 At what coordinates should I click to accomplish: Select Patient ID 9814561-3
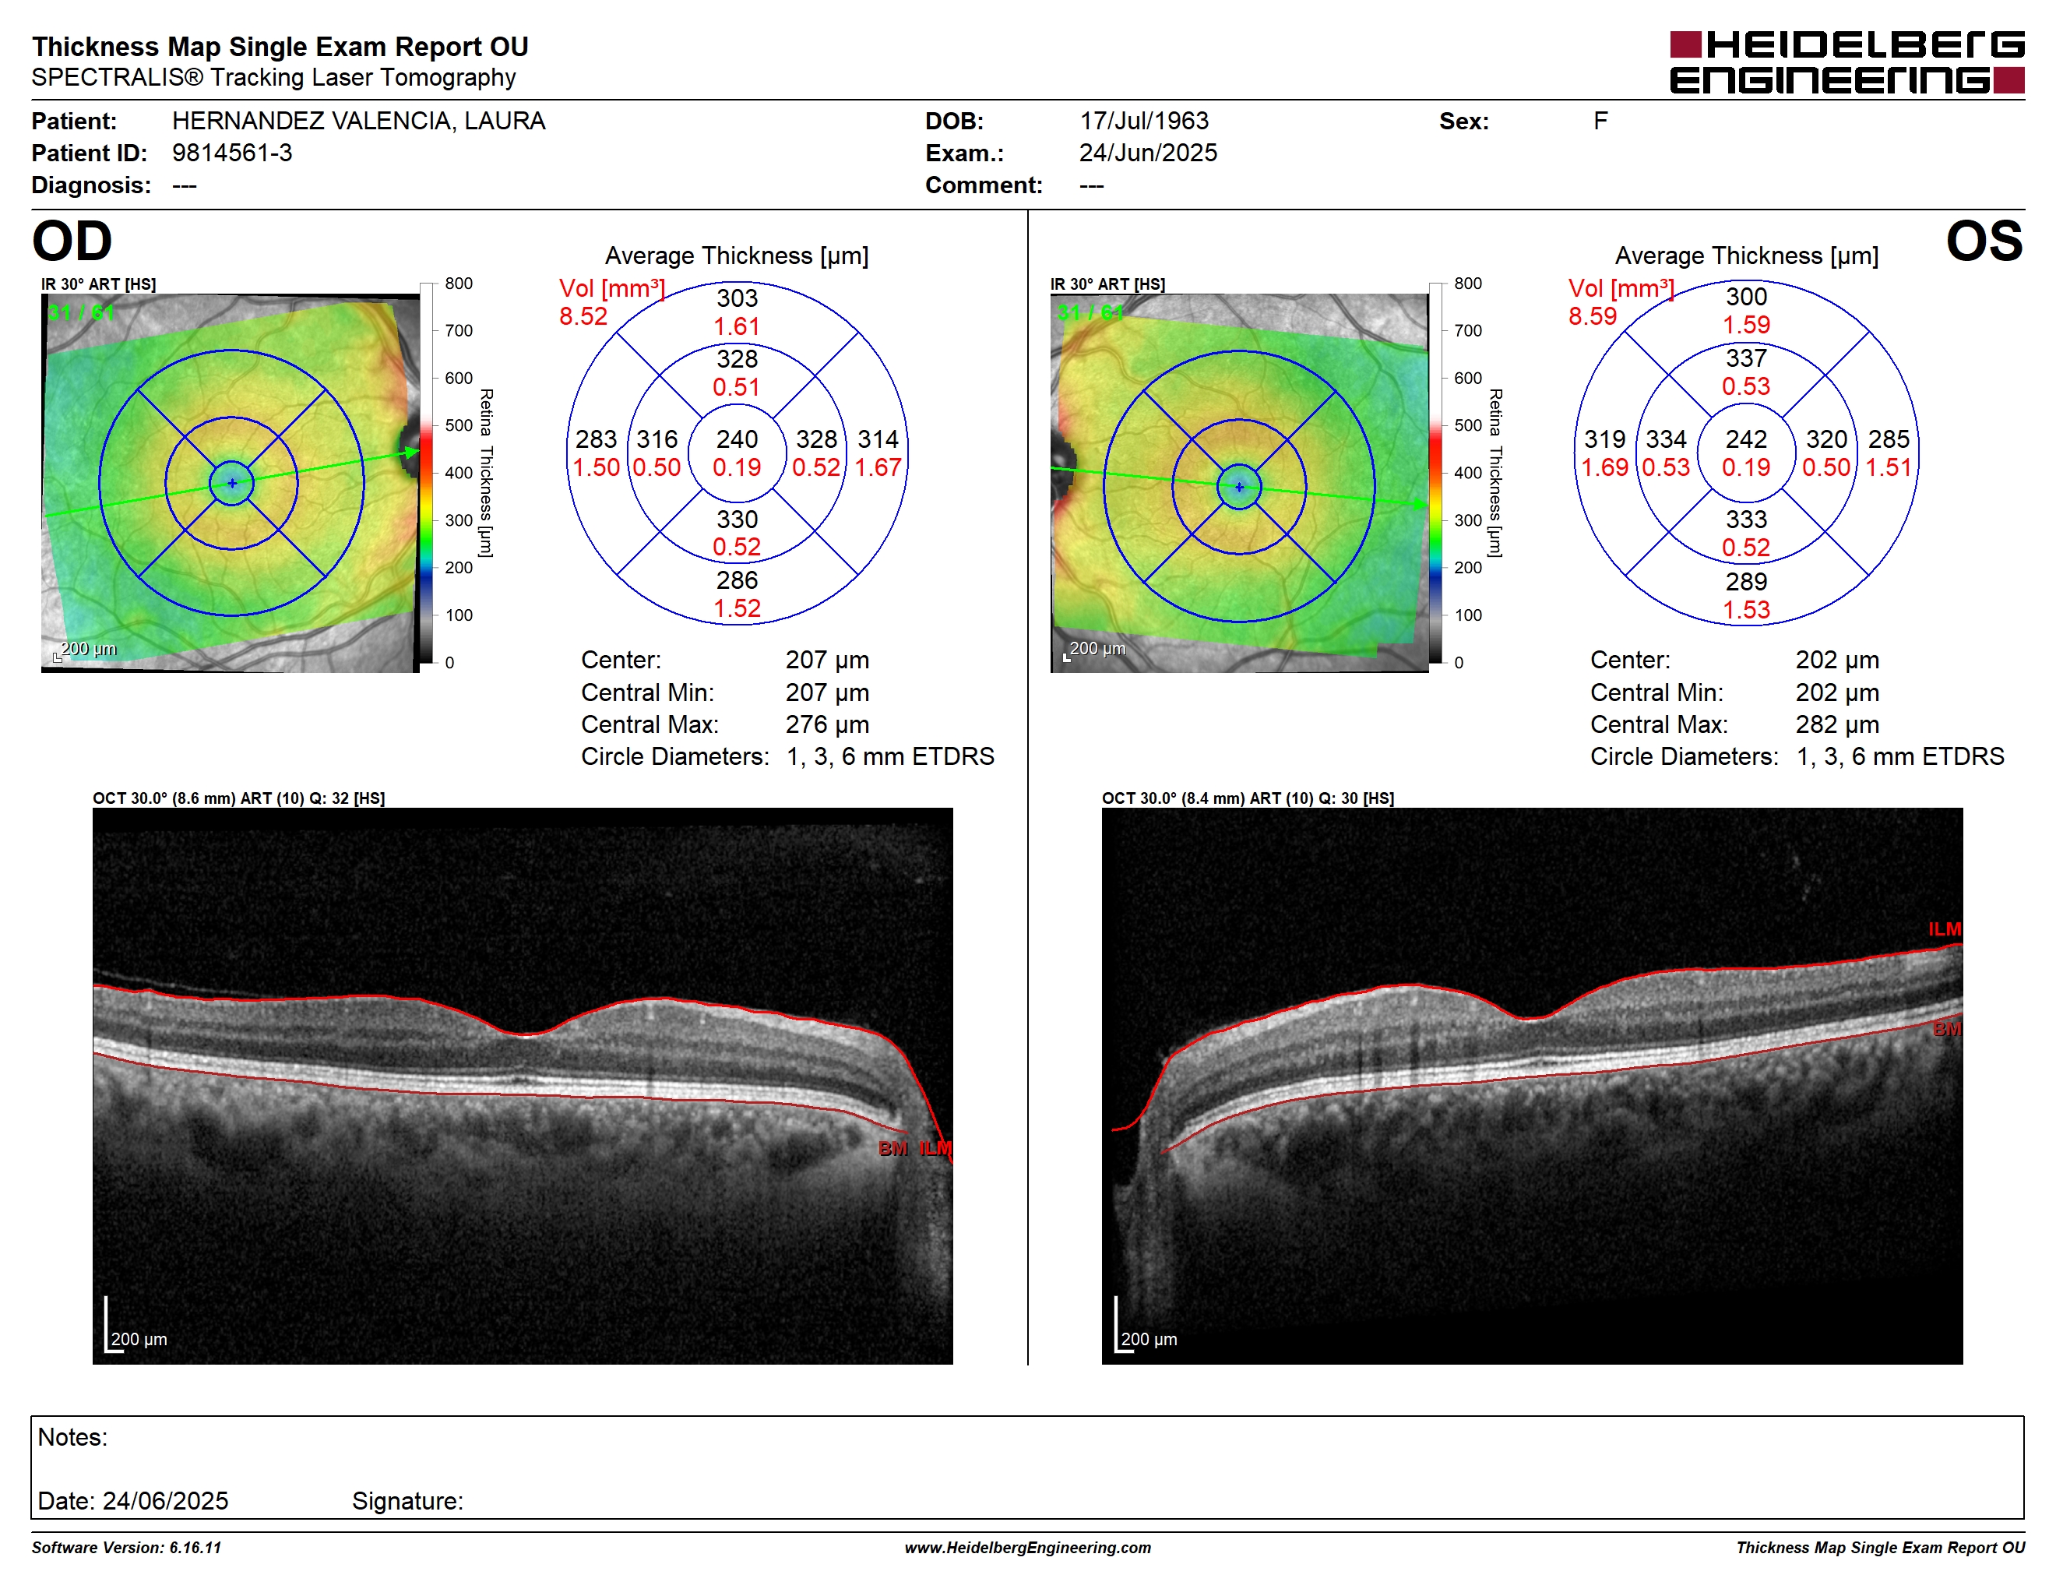[233, 153]
